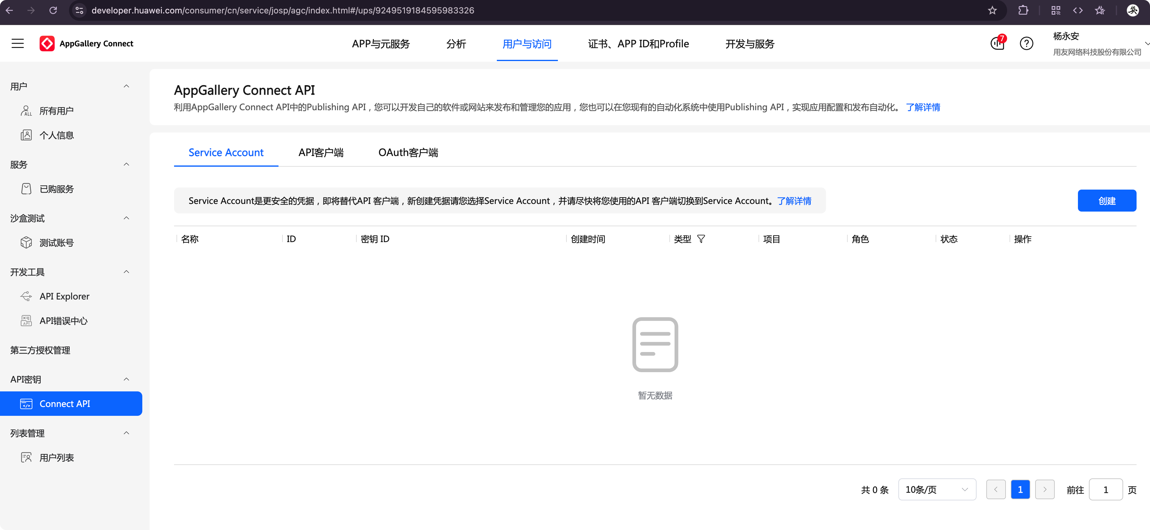
Task: Click the code brackets extension icon
Action: pos(1078,10)
